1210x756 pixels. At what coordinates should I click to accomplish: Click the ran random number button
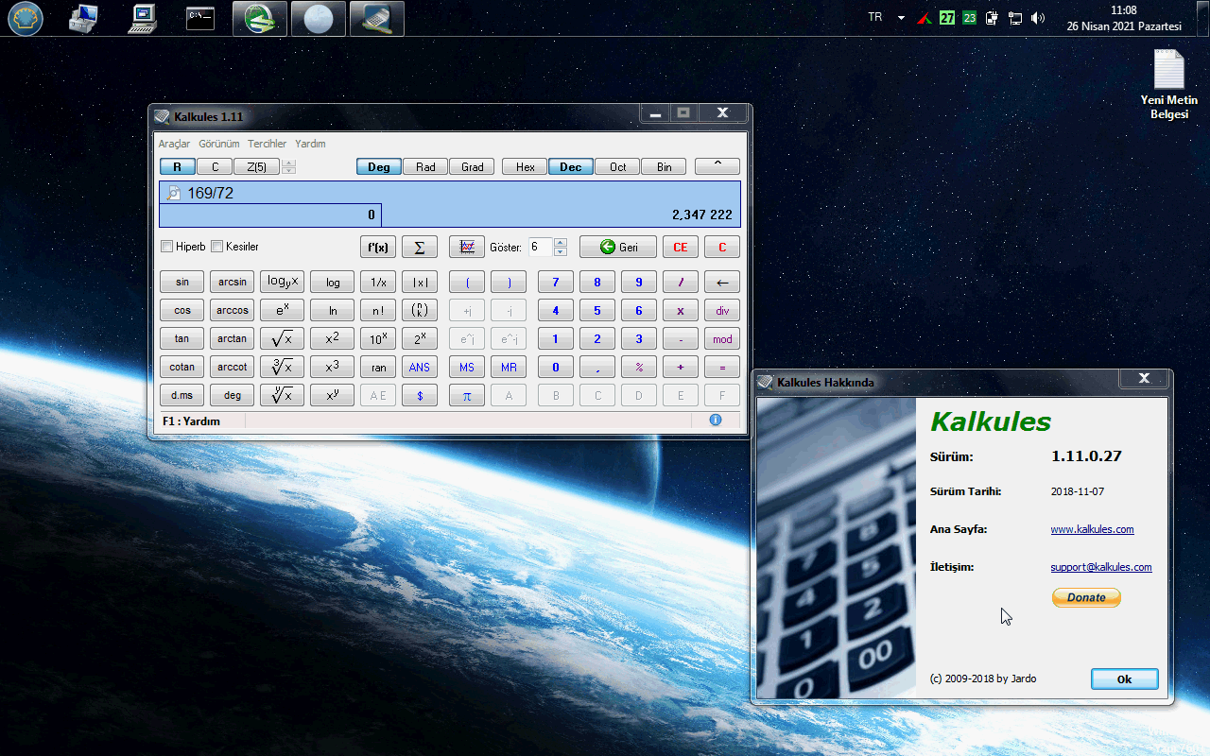(378, 367)
